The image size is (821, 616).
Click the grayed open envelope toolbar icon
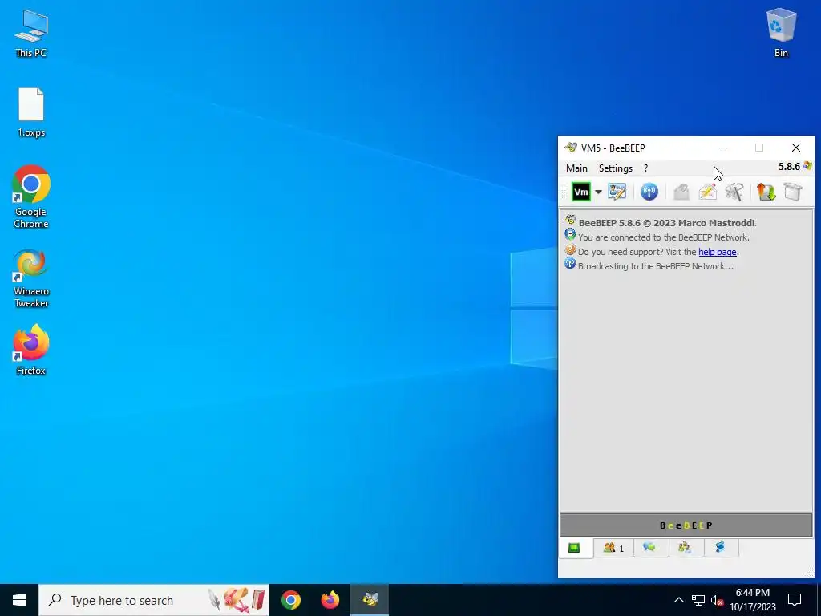click(681, 192)
